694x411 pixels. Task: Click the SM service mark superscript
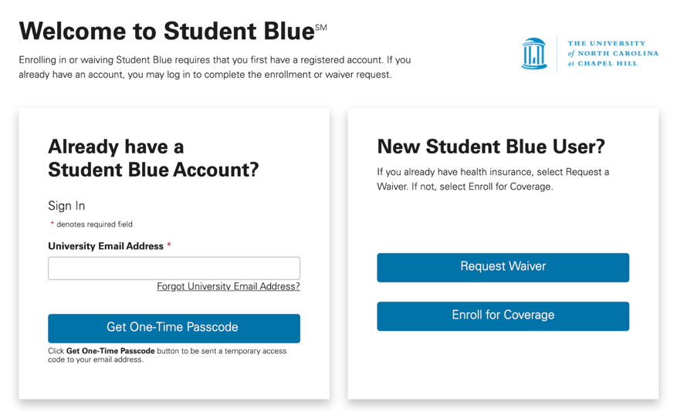coord(321,28)
